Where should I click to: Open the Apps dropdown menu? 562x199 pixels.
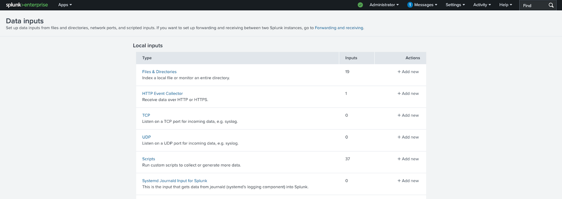point(65,5)
